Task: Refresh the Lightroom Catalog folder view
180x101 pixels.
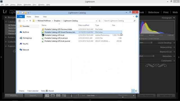Action: 100,21
